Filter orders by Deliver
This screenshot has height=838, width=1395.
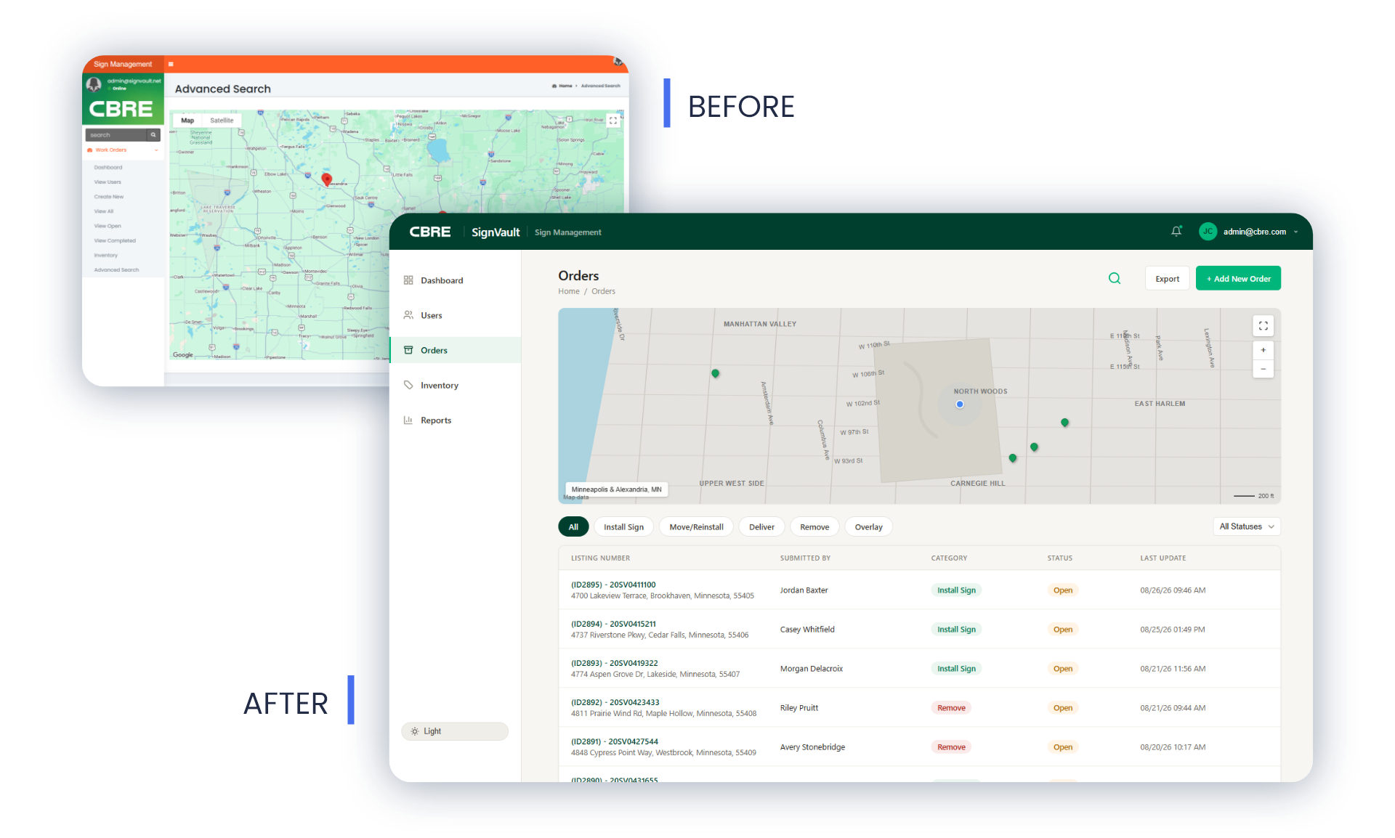[x=761, y=527]
